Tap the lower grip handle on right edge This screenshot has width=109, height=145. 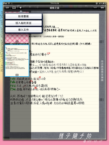pos(102,100)
